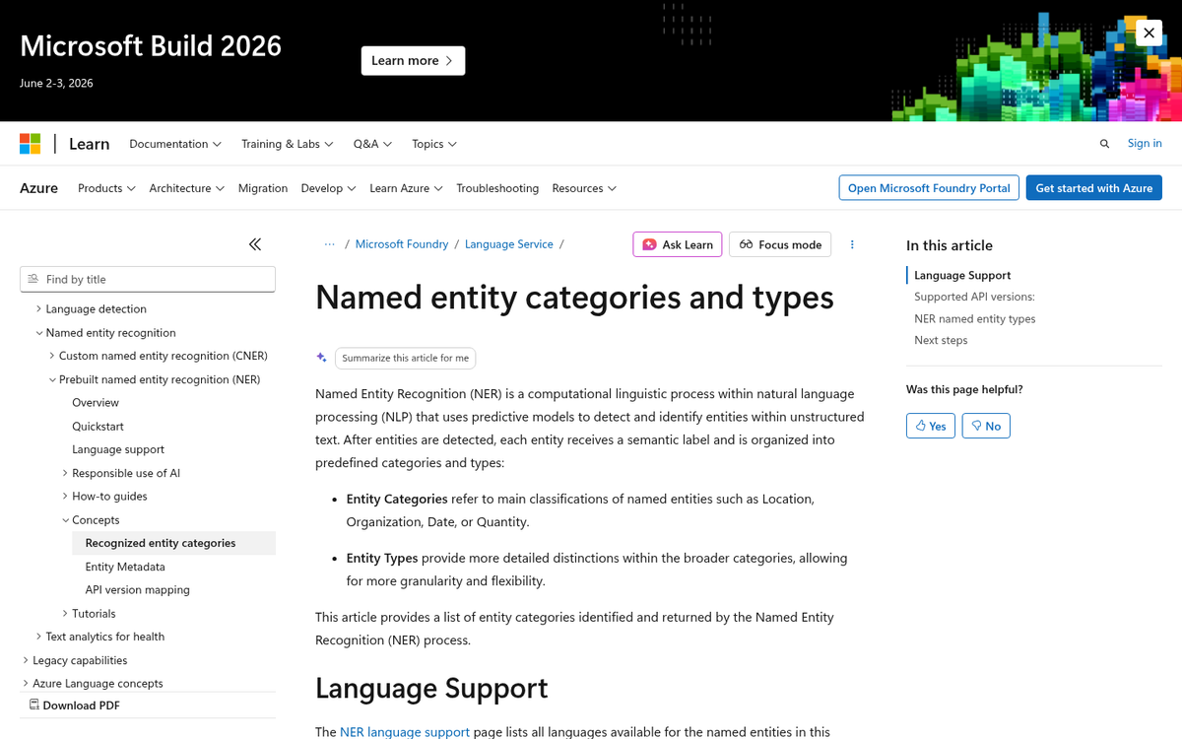Rate the page not helpful with No
The height and width of the screenshot is (739, 1182).
coord(986,426)
